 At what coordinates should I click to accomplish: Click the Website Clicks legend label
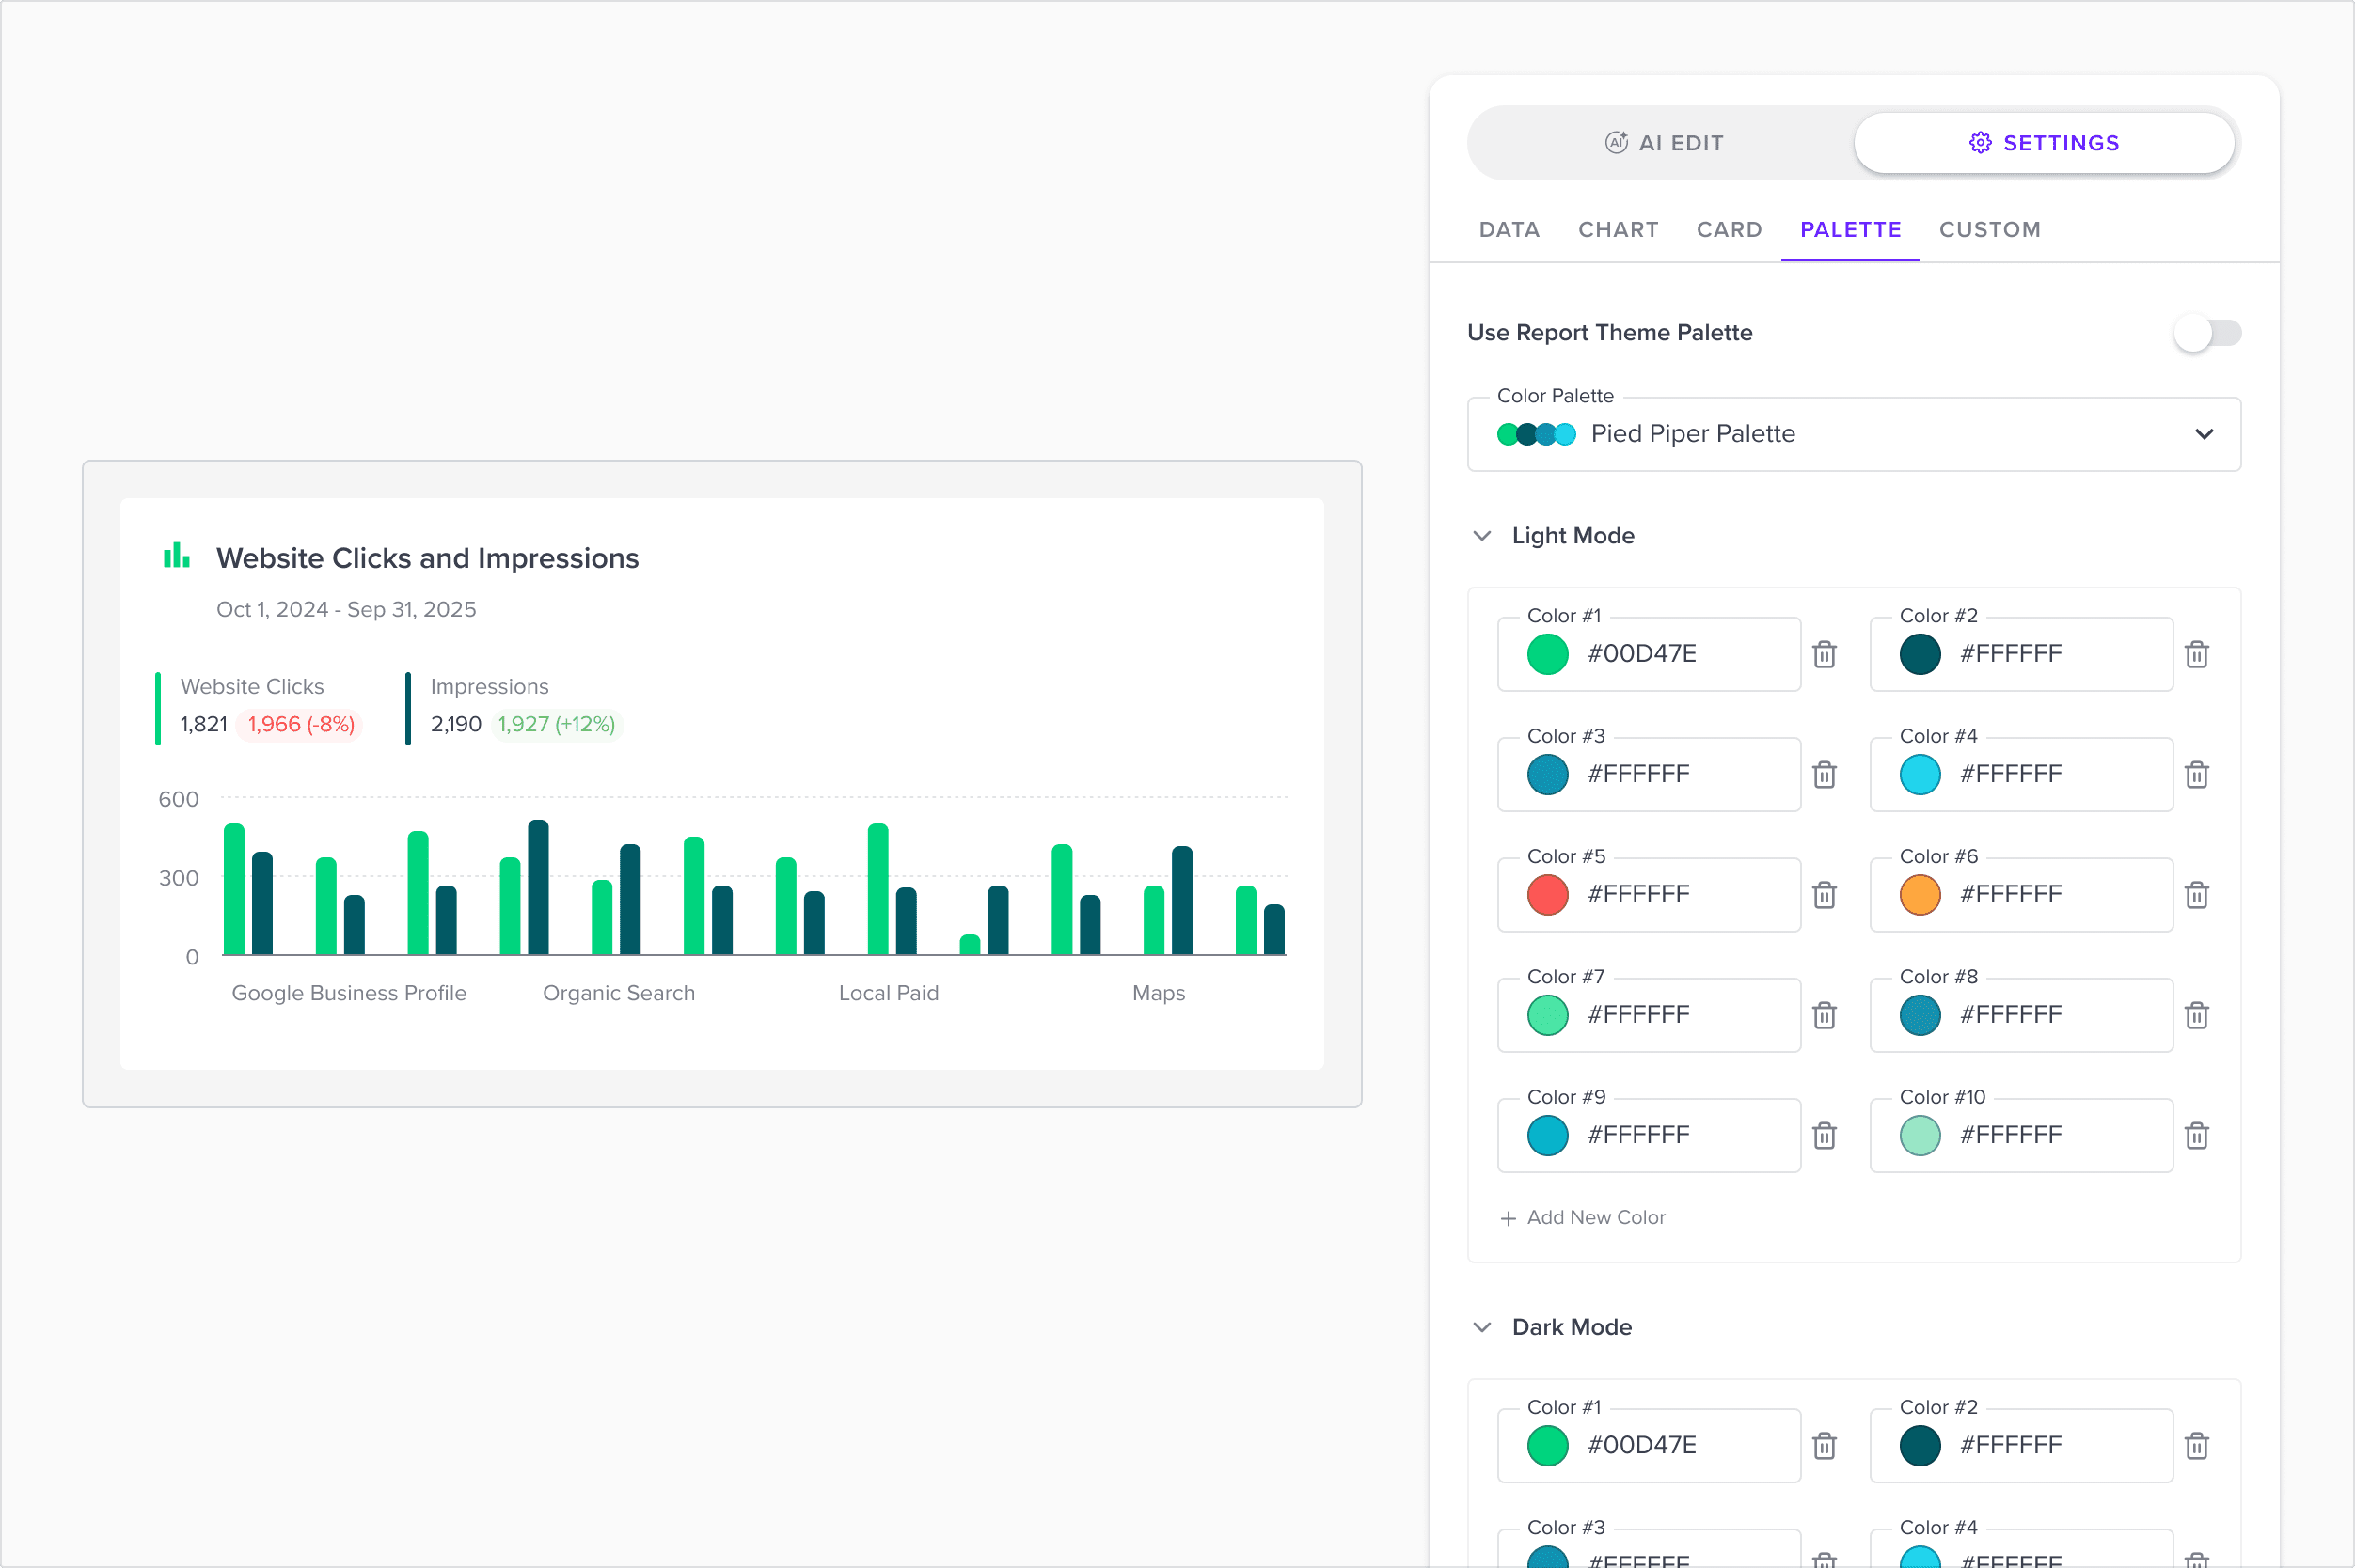click(252, 686)
